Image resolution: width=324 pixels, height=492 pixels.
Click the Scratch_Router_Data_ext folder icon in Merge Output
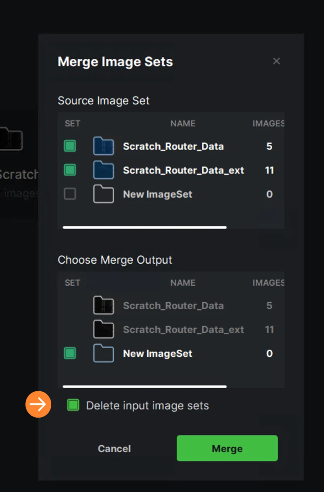pyautogui.click(x=103, y=329)
